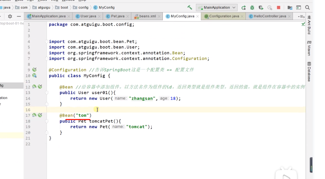The image size is (325, 179).
Task: Open Search Everywhere magnifier icon
Action: click(307, 8)
